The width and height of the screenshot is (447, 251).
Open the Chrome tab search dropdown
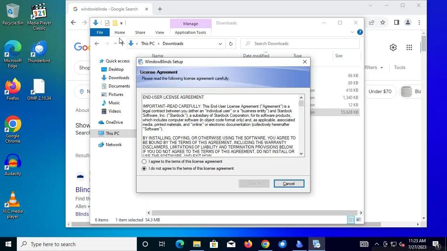(371, 5)
